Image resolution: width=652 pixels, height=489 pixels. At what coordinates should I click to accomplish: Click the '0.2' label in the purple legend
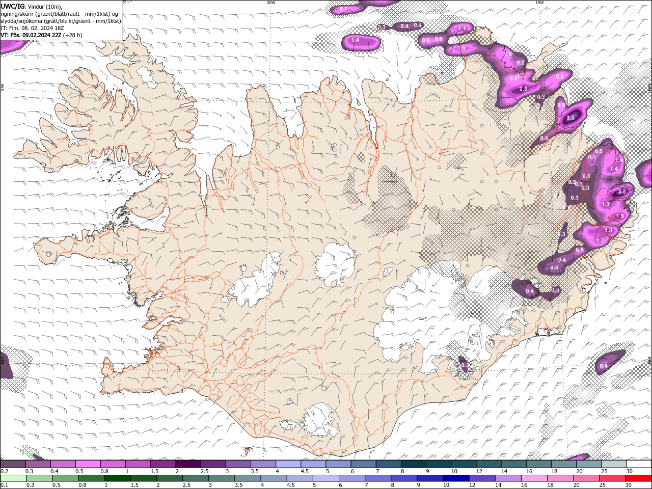[5, 471]
